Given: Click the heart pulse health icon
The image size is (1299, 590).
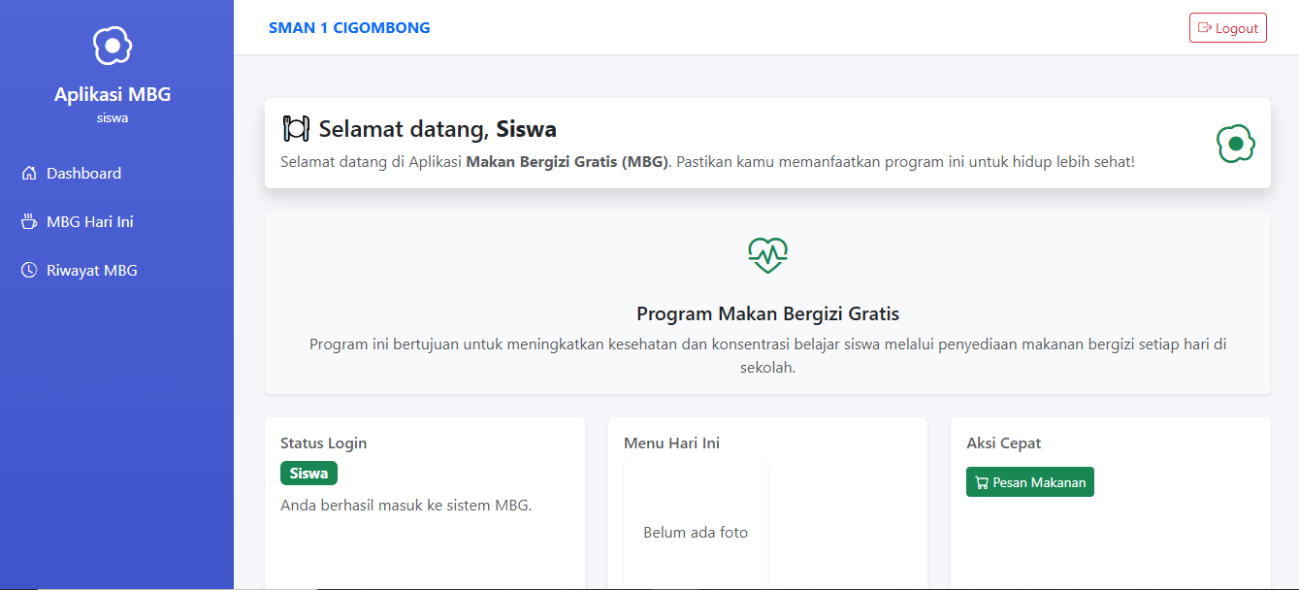Looking at the screenshot, I should click(767, 255).
